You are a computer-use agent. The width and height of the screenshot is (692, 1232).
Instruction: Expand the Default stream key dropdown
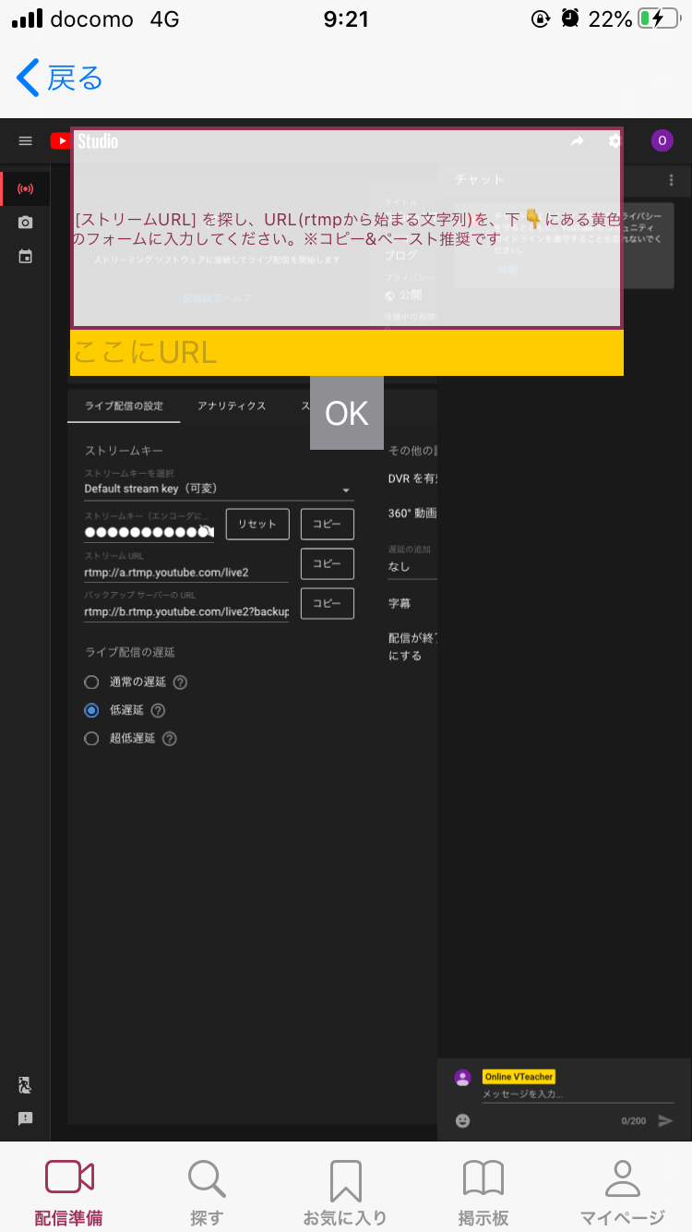click(219, 489)
